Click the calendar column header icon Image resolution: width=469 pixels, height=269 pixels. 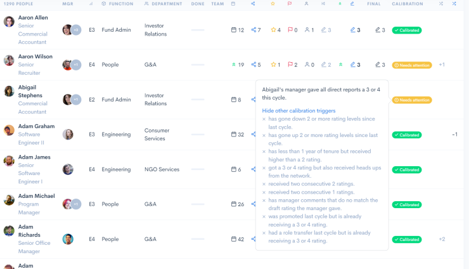tap(233, 4)
